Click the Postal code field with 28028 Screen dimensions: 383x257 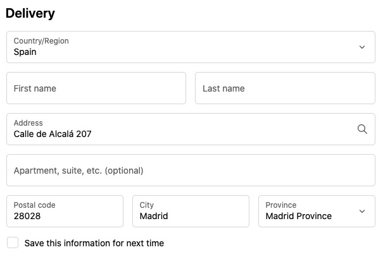(65, 211)
